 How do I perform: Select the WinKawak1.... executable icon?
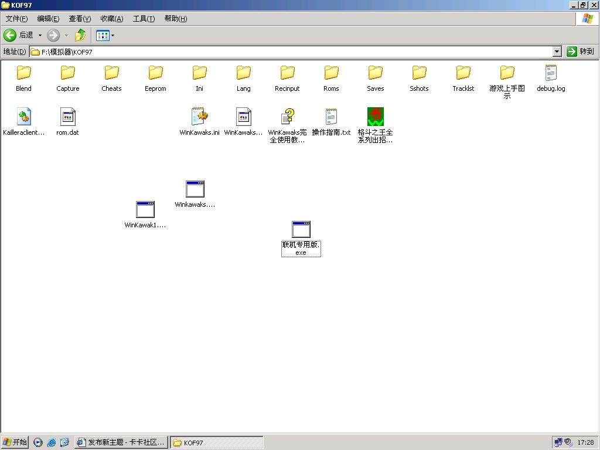[x=145, y=210]
